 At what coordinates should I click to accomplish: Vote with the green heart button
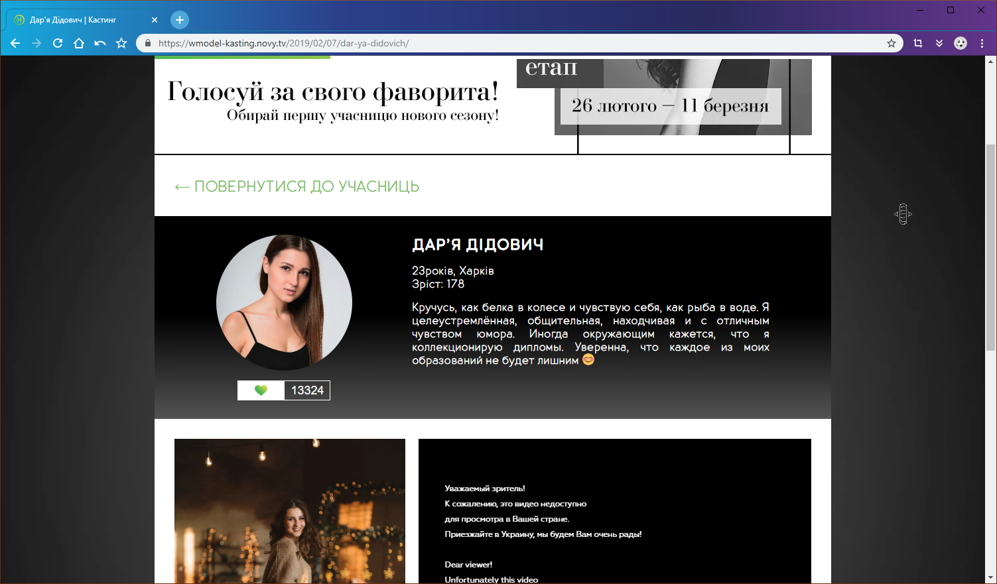point(261,390)
